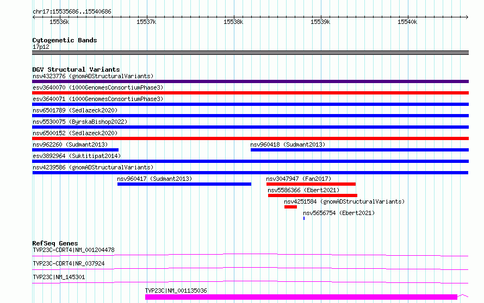Click the DGV Structural Variants track title

(76, 70)
